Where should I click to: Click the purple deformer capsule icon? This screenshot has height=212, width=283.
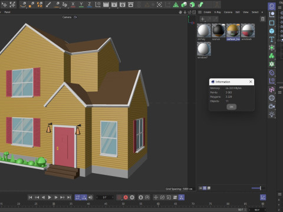[x=272, y=72]
